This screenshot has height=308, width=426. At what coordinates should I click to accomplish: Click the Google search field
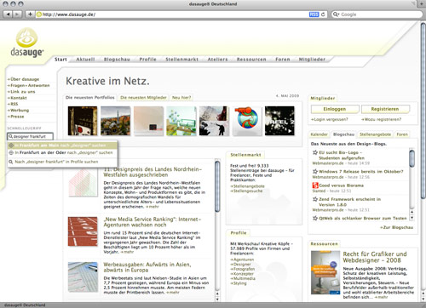pyautogui.click(x=377, y=14)
